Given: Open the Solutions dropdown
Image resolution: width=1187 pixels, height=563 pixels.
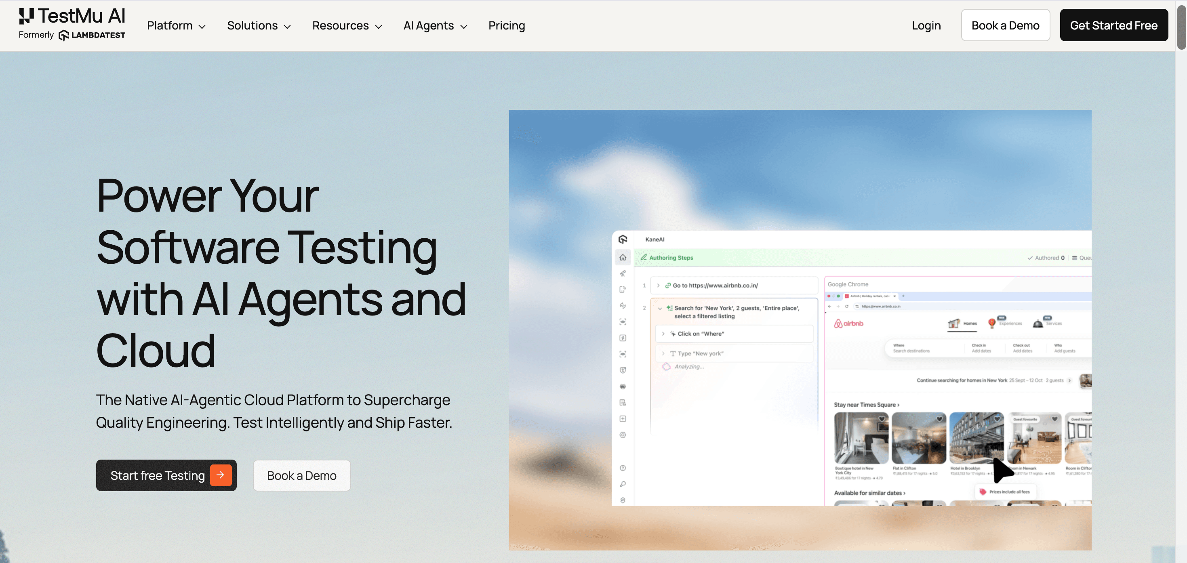Looking at the screenshot, I should pyautogui.click(x=259, y=26).
